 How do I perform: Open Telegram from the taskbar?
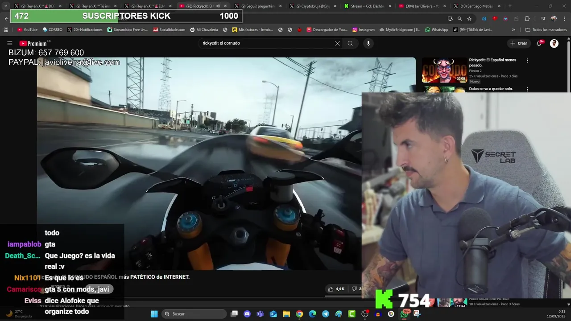(x=326, y=314)
